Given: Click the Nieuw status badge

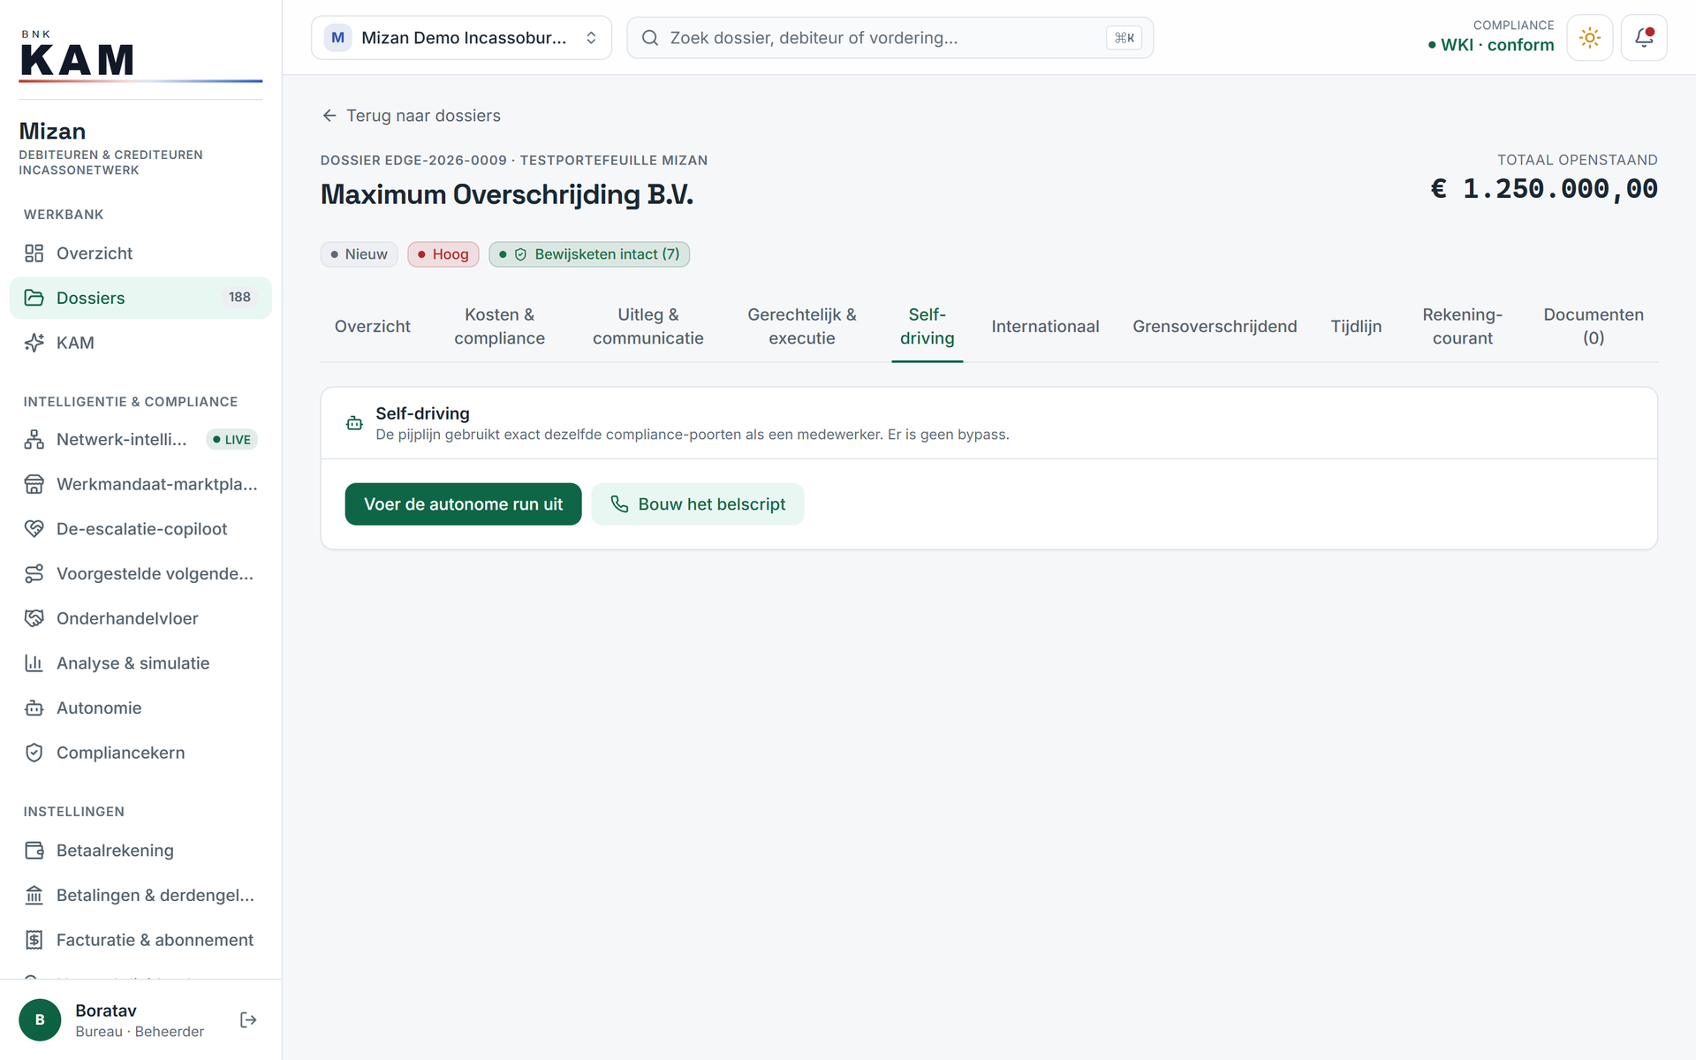Looking at the screenshot, I should coord(359,254).
